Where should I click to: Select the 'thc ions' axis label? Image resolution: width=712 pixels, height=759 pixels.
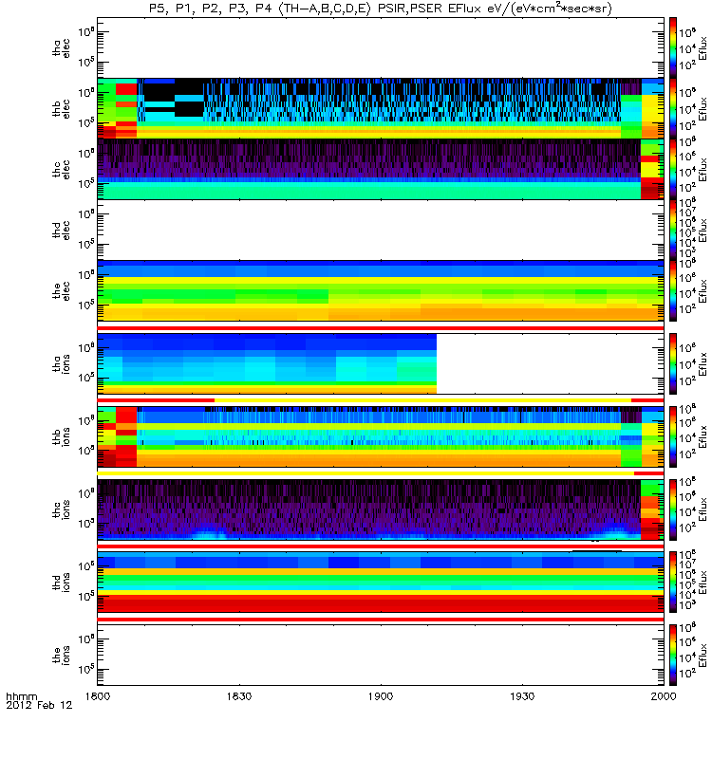[62, 509]
